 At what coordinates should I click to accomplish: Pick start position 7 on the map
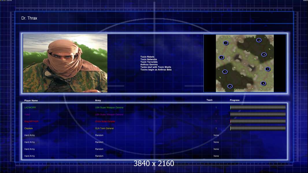tap(268, 69)
